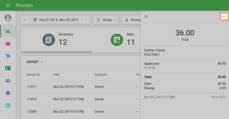Image resolution: width=229 pixels, height=119 pixels.
Task: Select the Sales tab
Action: (116, 40)
